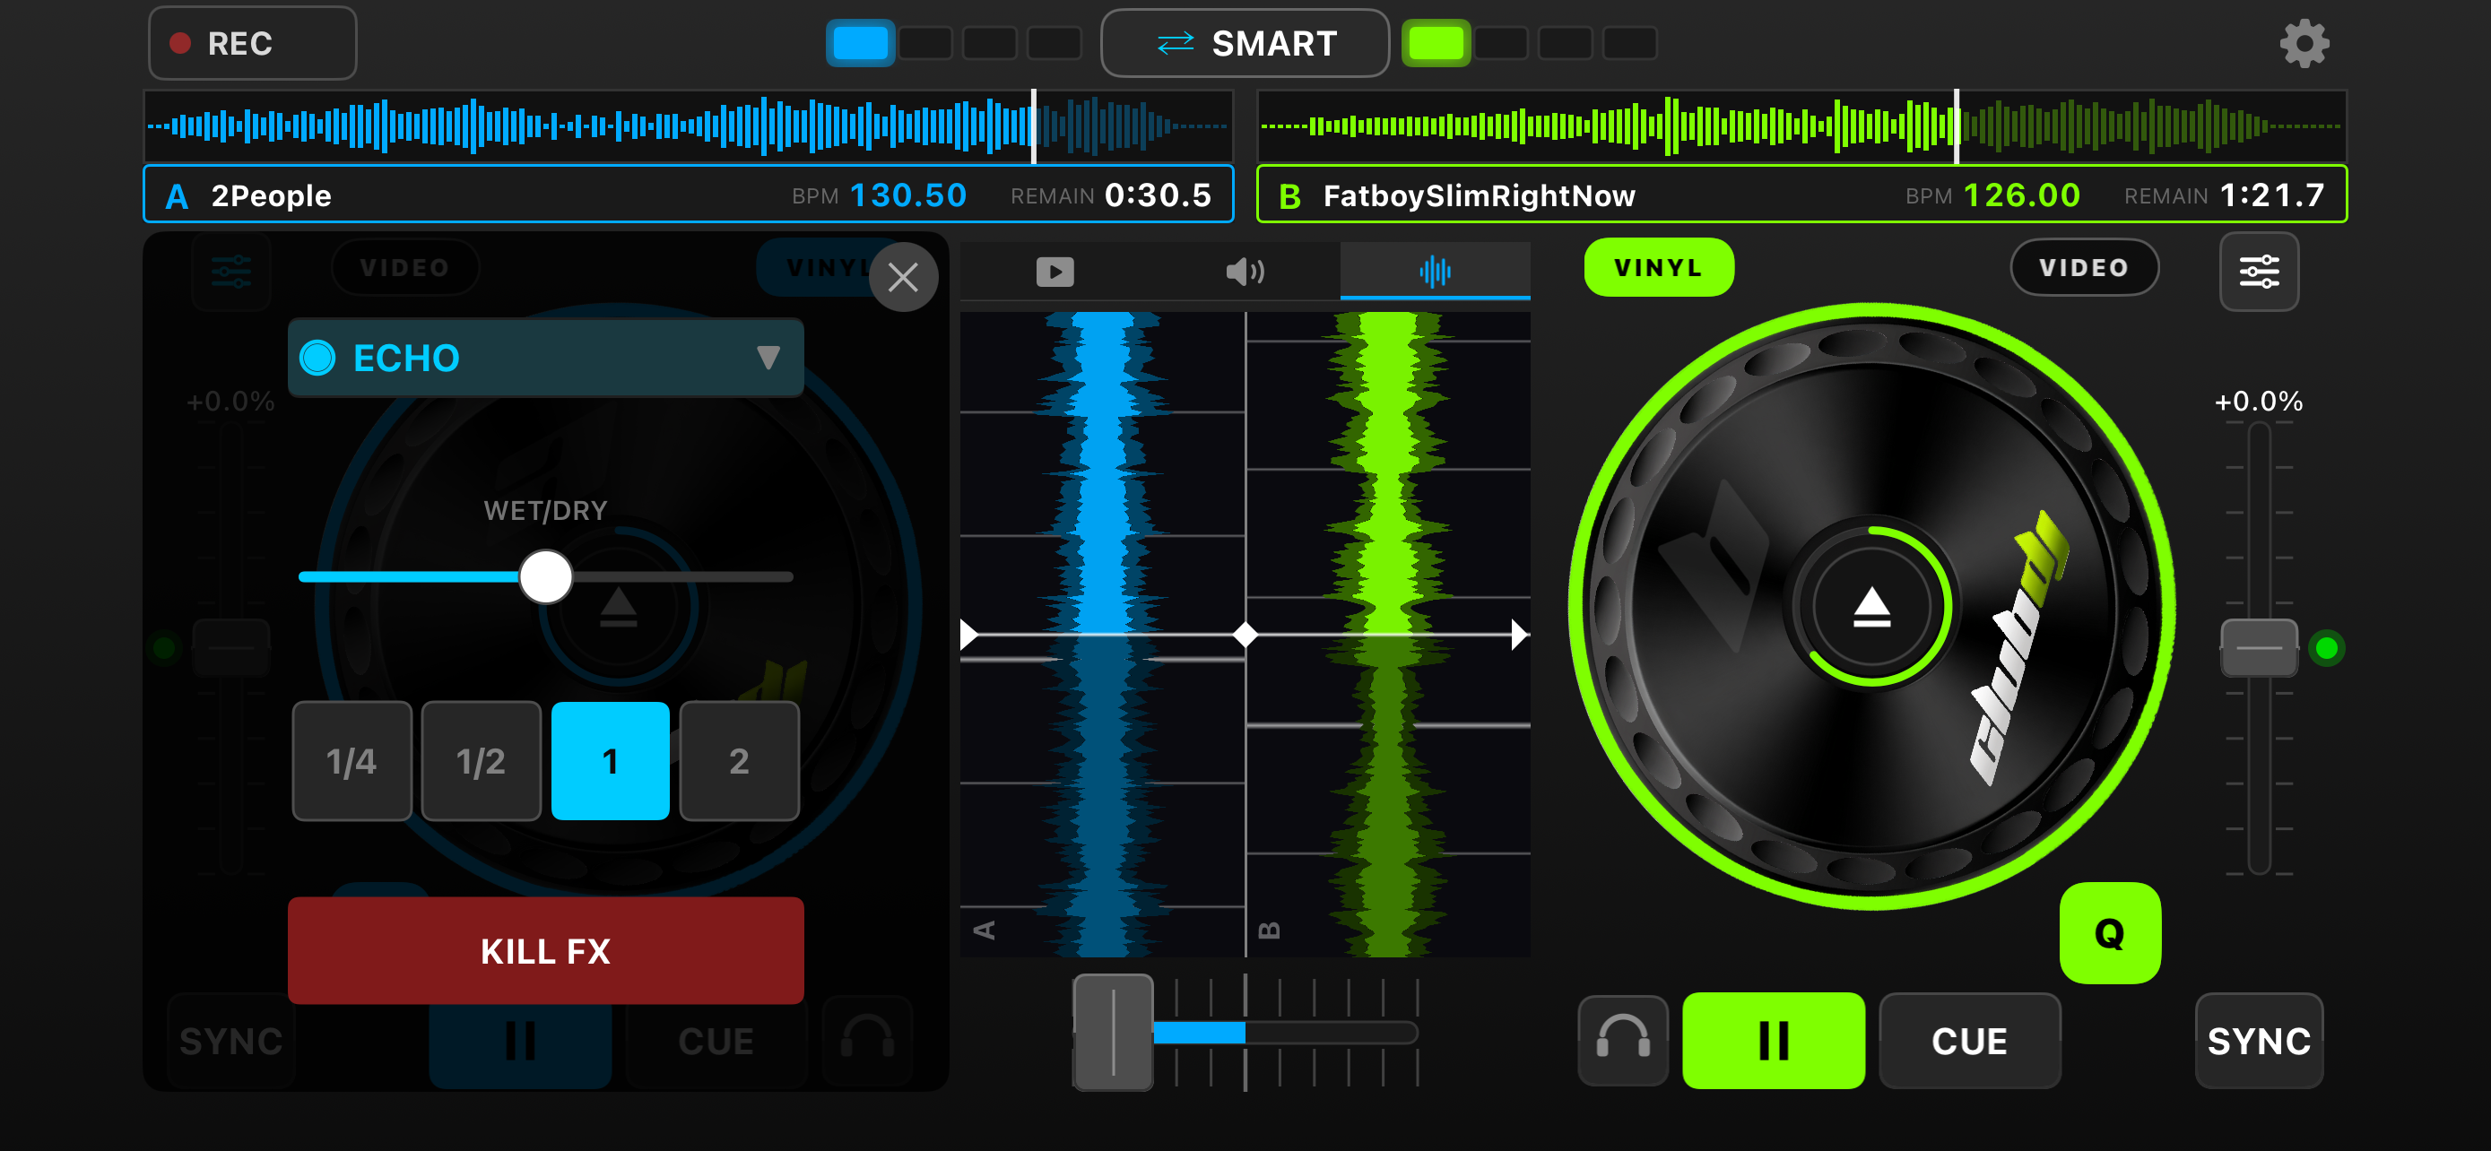2491x1151 pixels.
Task: Switch to the volume mixer tab
Action: click(1245, 272)
